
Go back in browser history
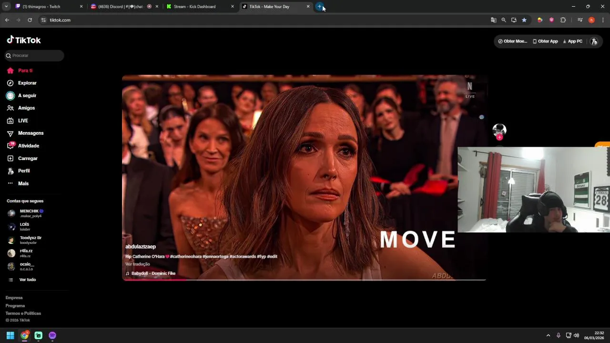pos(7,20)
